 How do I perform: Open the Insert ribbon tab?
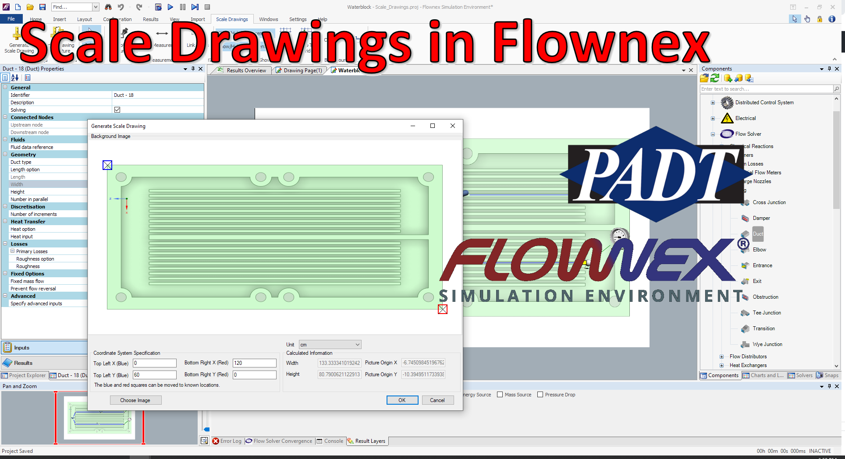click(x=60, y=19)
